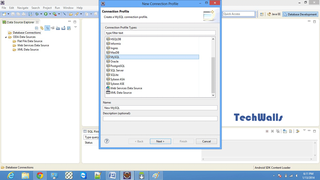Click Google Chrome icon on taskbar

pyautogui.click(x=40, y=175)
